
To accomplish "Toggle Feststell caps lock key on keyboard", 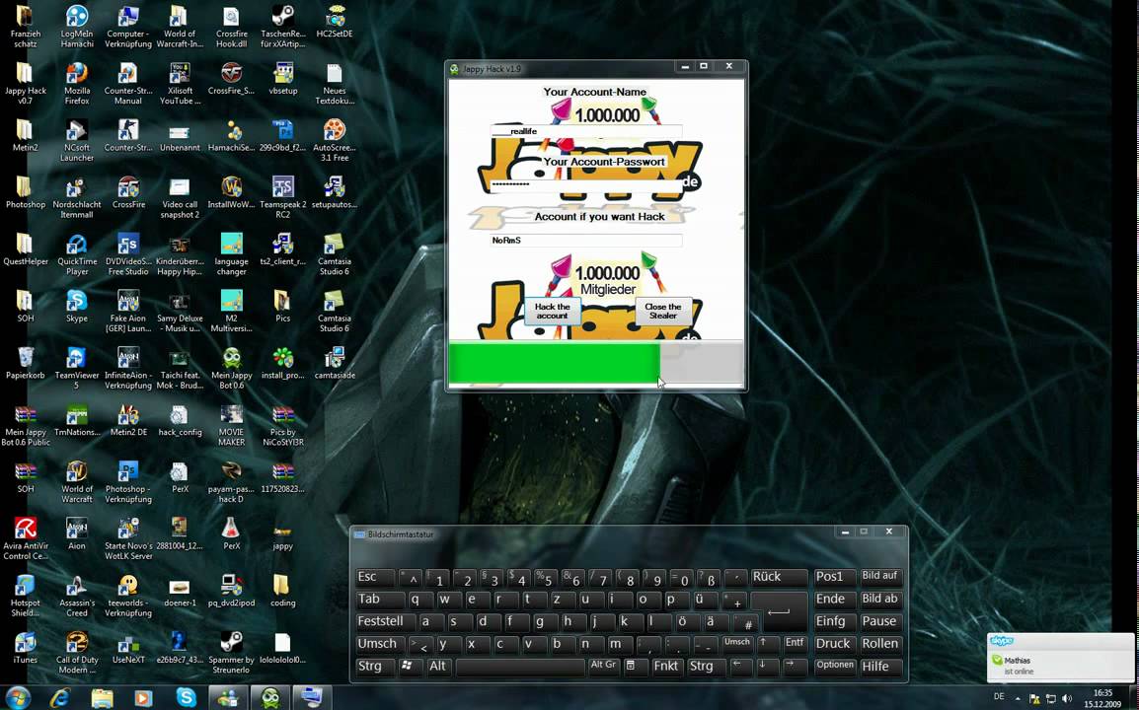I will [x=387, y=622].
